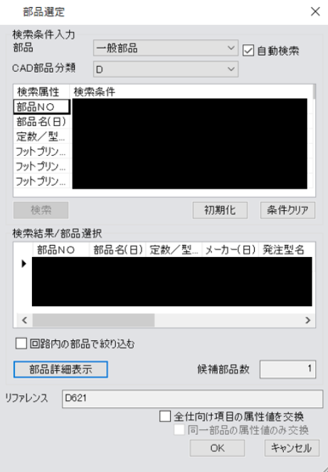Open the 部品 dropdown showing 一般部品

click(x=166, y=48)
